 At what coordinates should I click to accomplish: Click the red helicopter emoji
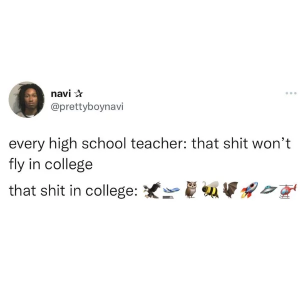point(288,191)
